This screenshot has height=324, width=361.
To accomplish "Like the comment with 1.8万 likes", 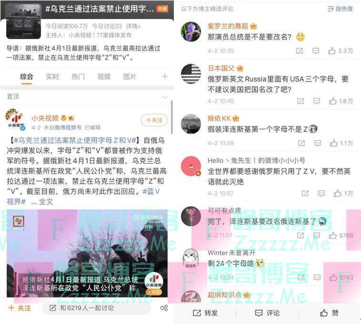I will [x=333, y=101].
